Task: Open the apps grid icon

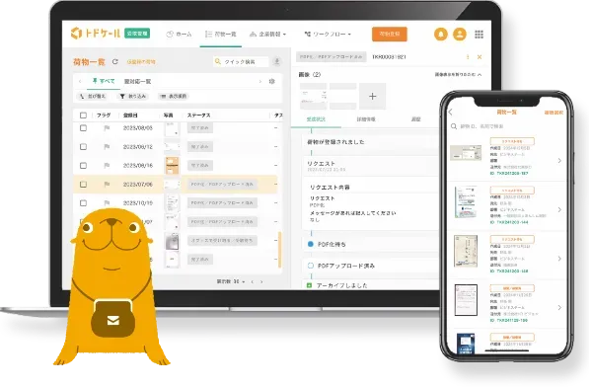Action: (x=479, y=35)
